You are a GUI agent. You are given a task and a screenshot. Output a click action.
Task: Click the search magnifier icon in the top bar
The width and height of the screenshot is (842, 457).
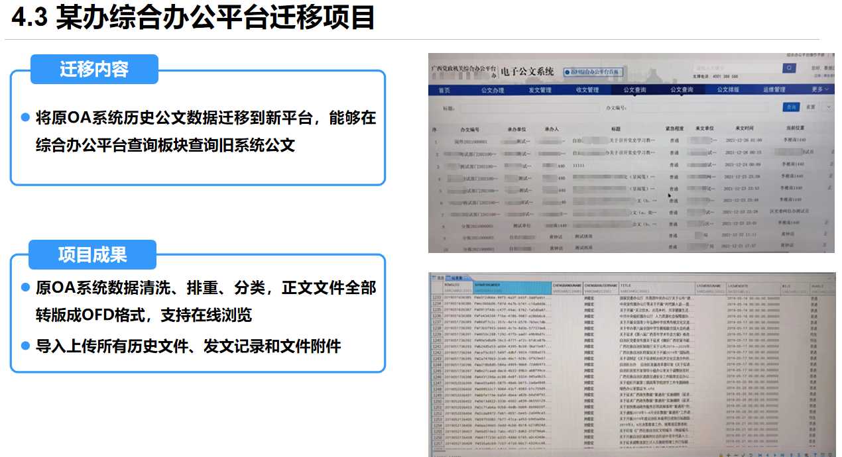pyautogui.click(x=790, y=67)
